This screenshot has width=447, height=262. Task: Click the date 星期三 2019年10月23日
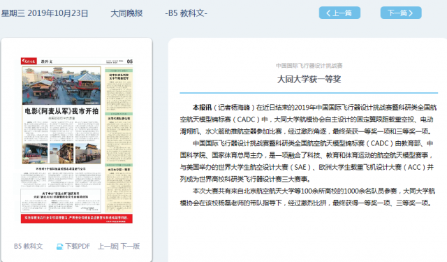[45, 13]
